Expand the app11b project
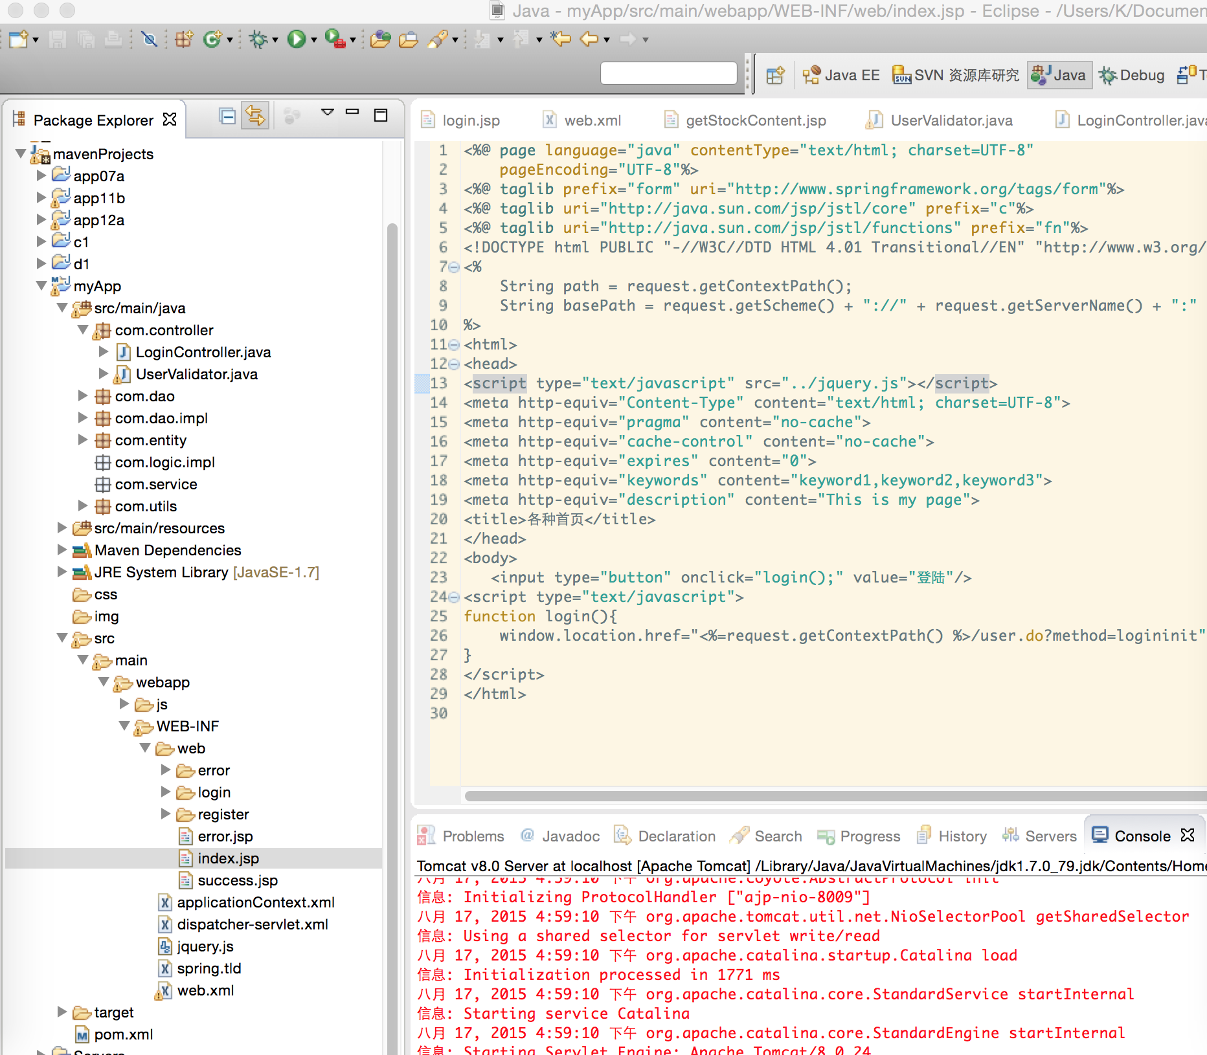The width and height of the screenshot is (1207, 1055). point(41,197)
